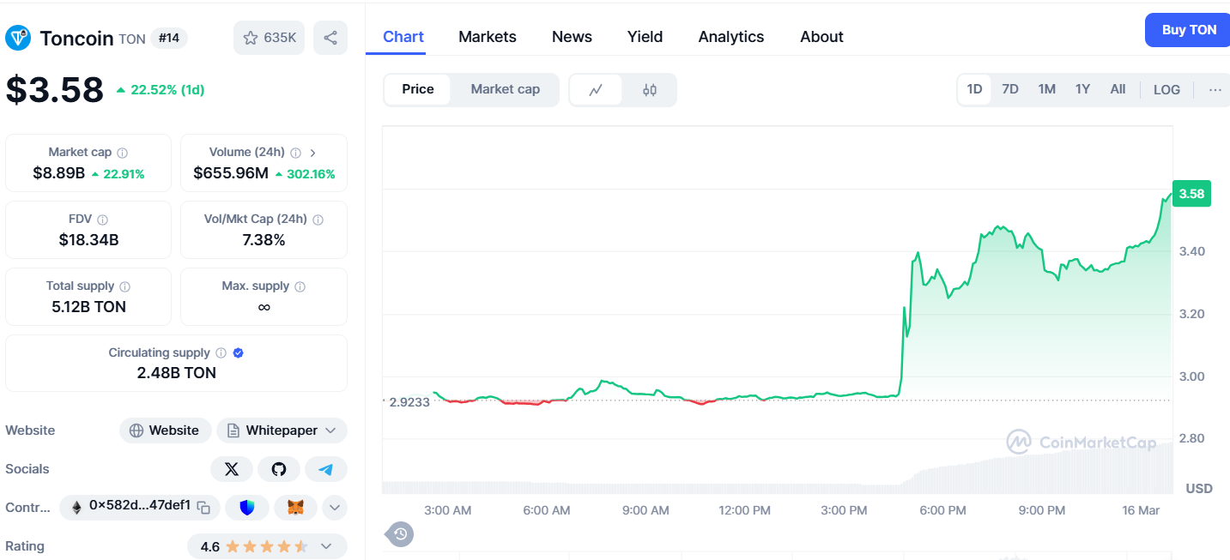Switch to the News tab

[x=572, y=37]
